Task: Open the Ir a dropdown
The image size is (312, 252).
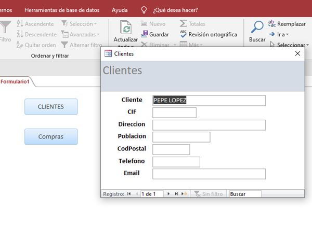Action: [x=279, y=34]
